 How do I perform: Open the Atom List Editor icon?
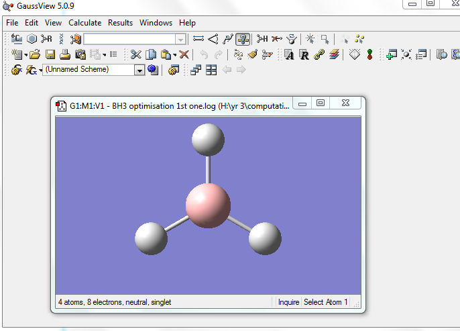pos(289,54)
